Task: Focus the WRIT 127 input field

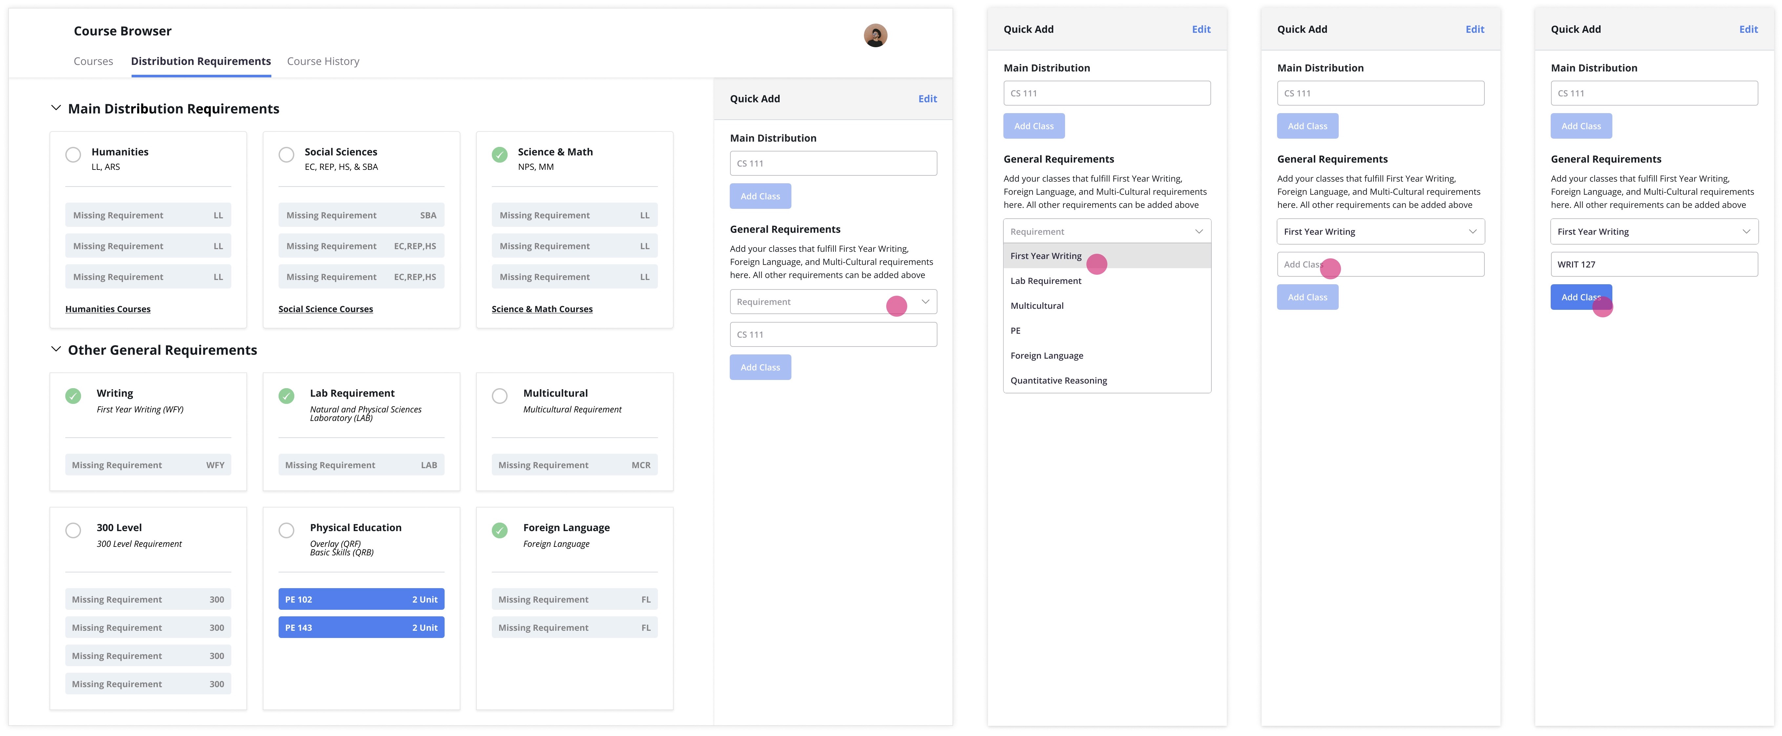Action: click(x=1654, y=264)
